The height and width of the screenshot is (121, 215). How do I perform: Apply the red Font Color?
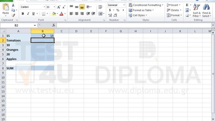click(61, 13)
